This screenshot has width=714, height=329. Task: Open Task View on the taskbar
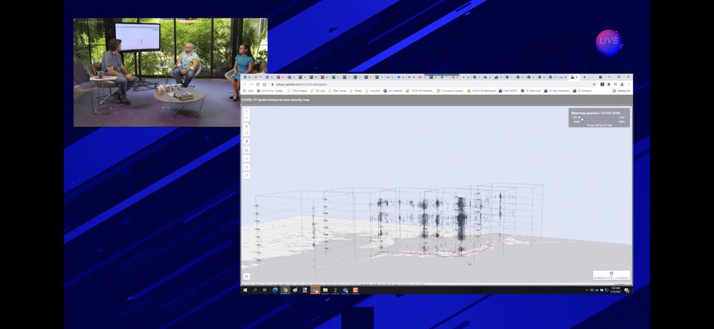(265, 290)
